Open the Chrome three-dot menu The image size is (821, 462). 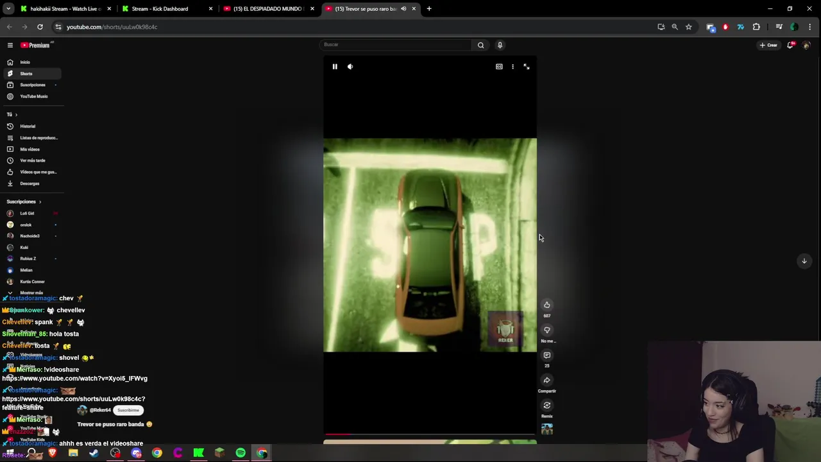[x=810, y=27]
